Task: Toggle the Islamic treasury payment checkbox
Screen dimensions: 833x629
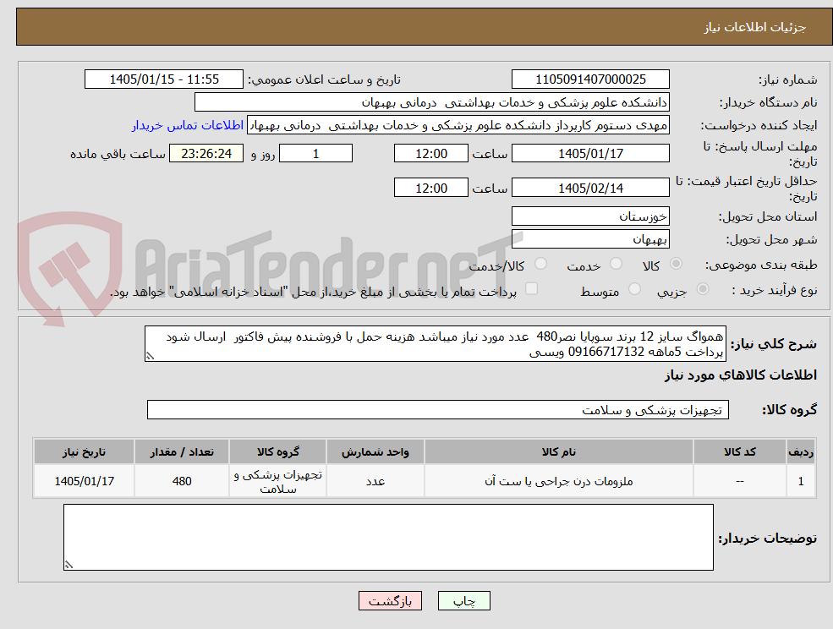Action: (x=531, y=289)
